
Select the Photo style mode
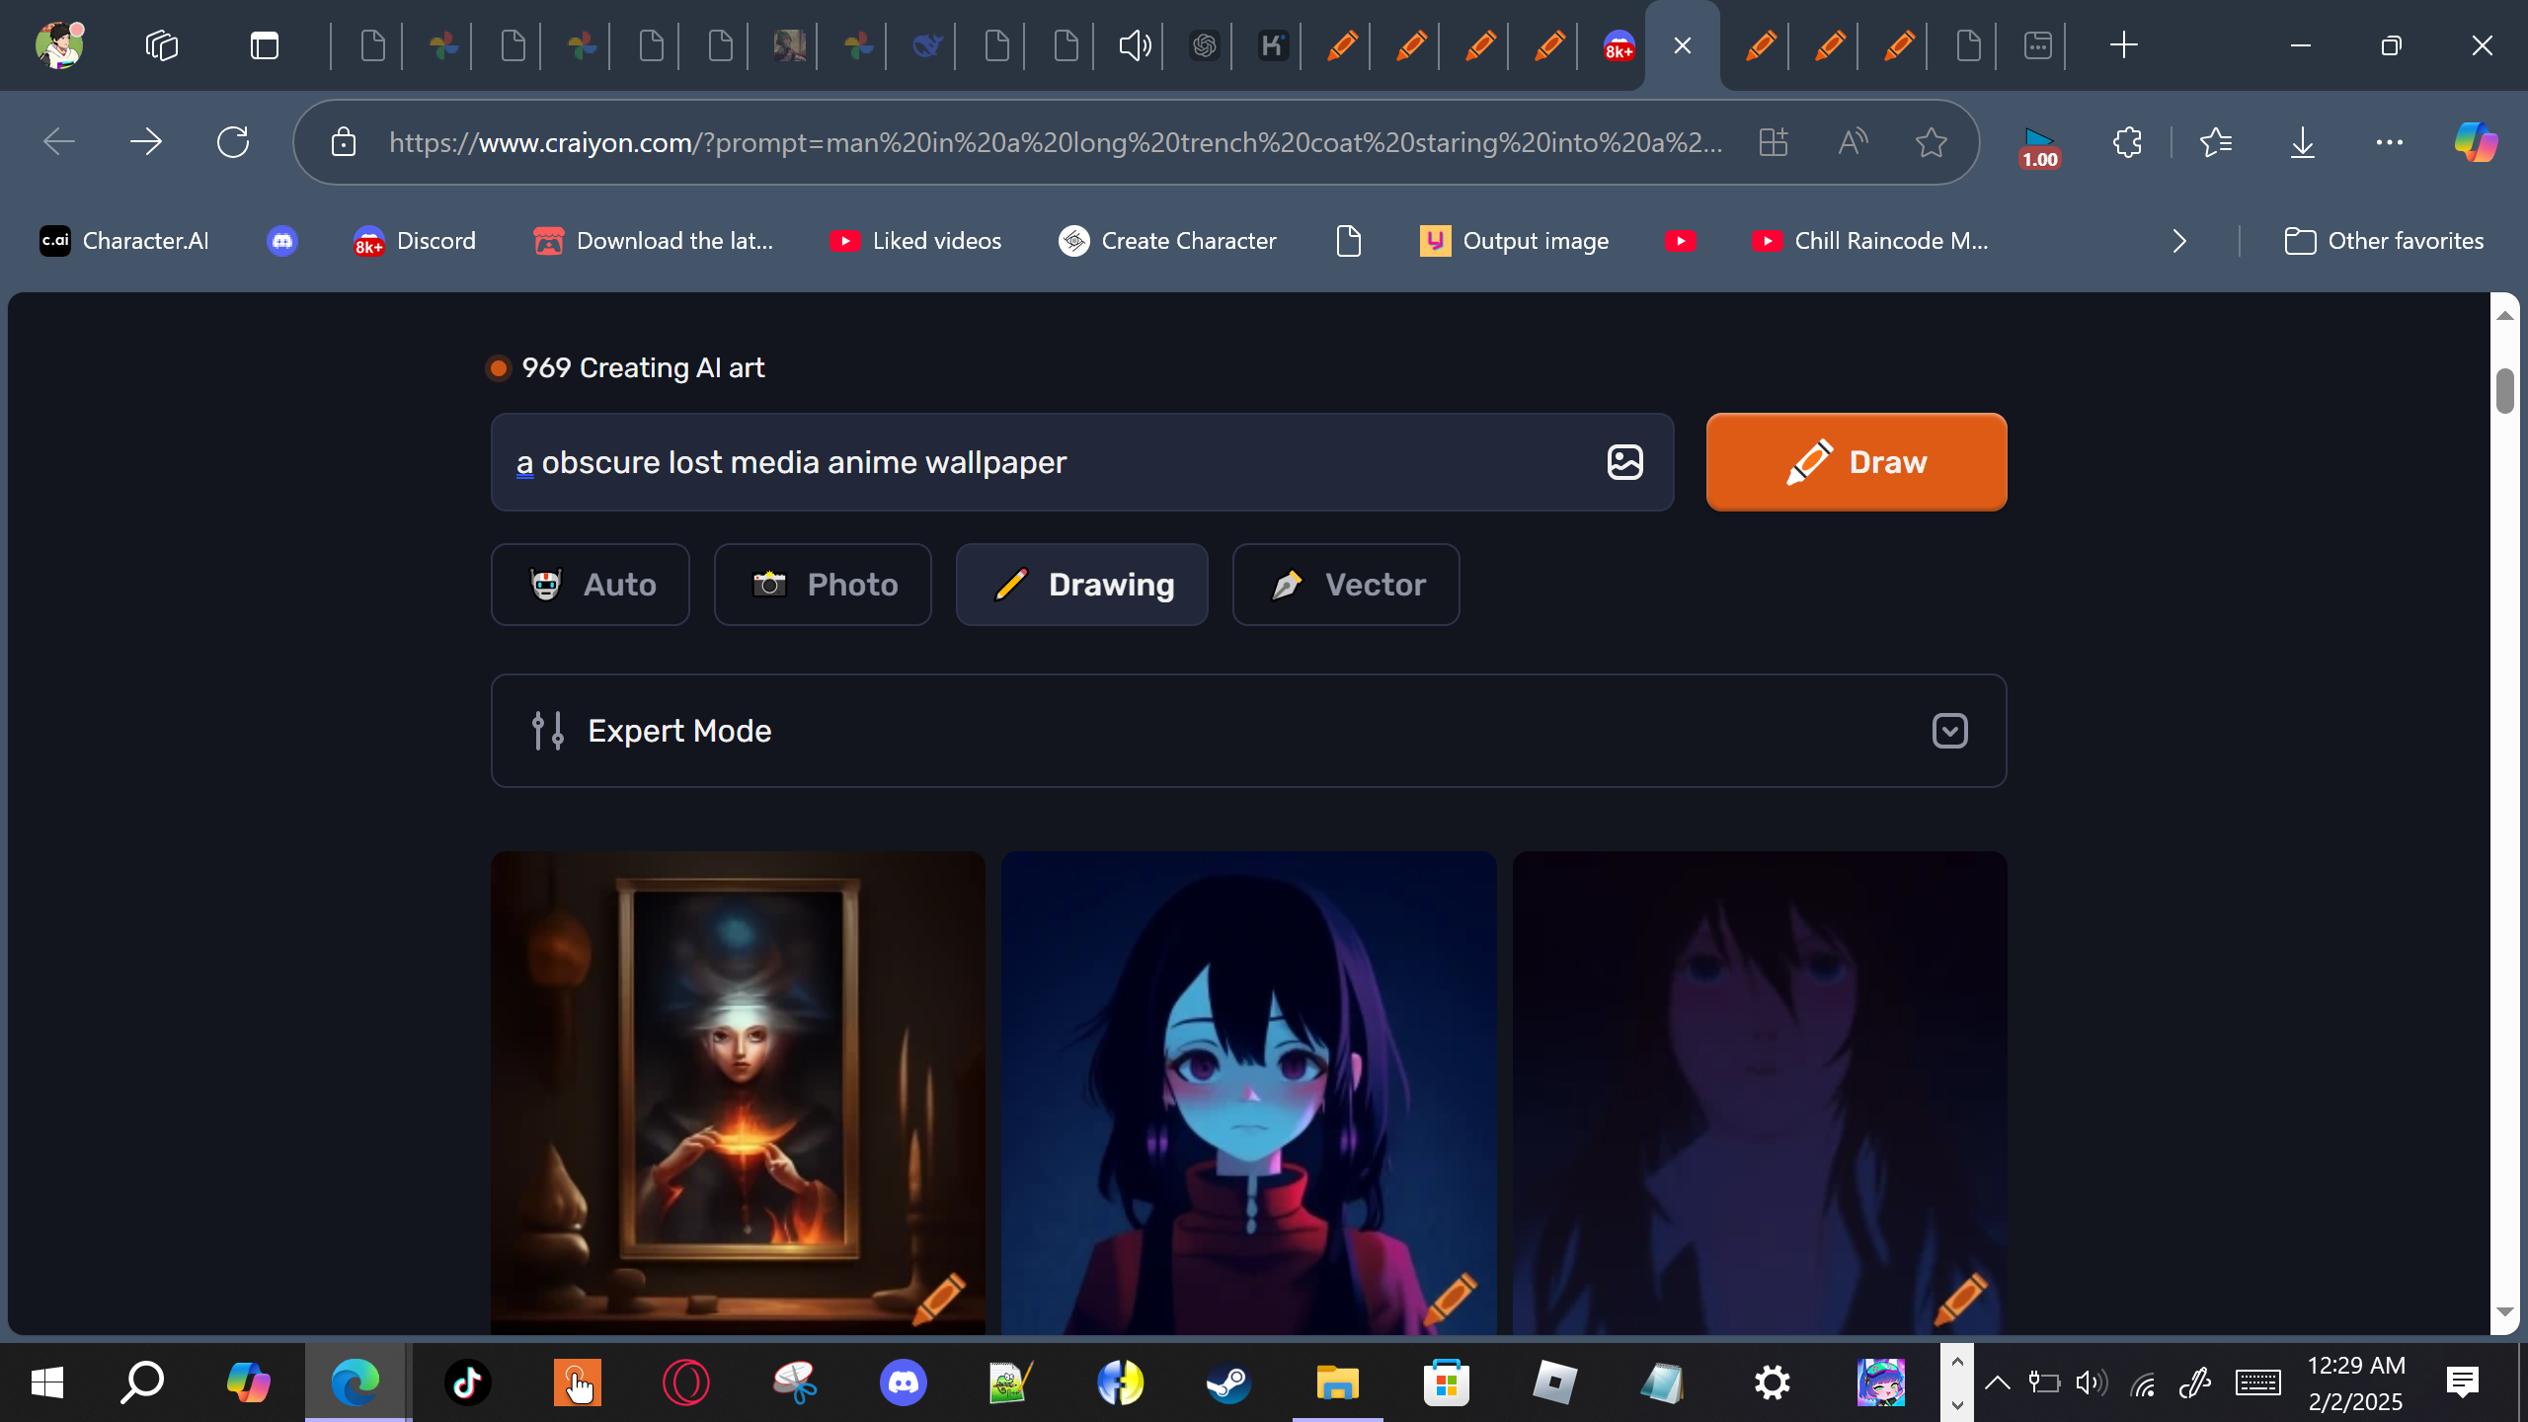coord(823,585)
